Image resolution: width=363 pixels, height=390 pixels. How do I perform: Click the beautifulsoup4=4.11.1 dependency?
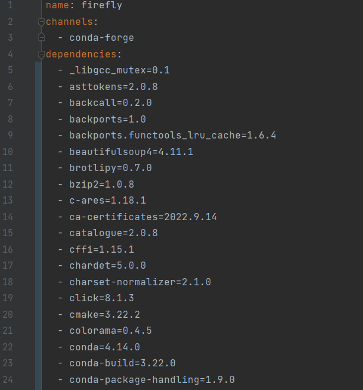[131, 152]
